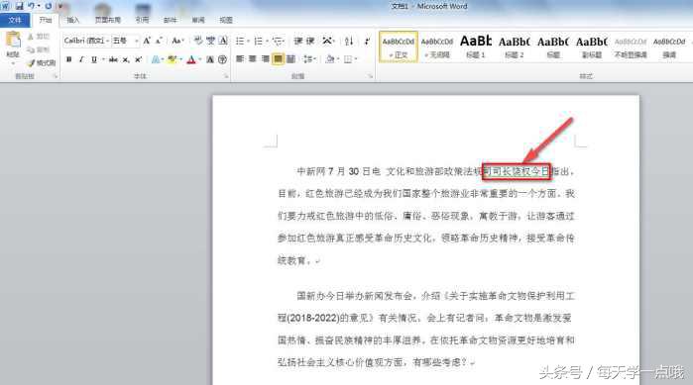Select the 标题 2 (Heading 2) style

pyautogui.click(x=514, y=47)
